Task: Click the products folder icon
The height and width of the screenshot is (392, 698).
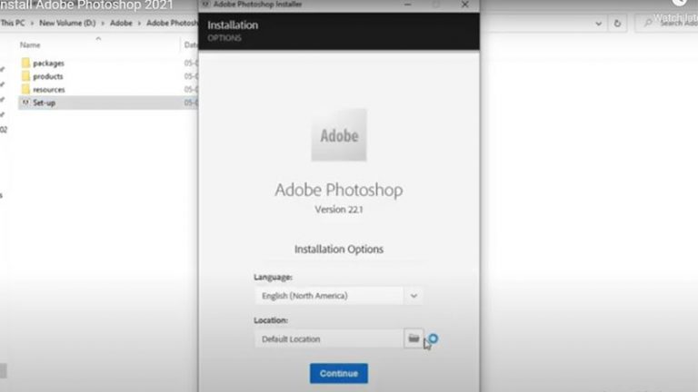Action: (x=25, y=76)
